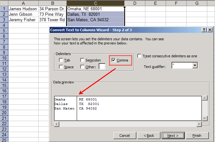
Task: Tick the Other delimiter checkbox
Action: [x=83, y=67]
